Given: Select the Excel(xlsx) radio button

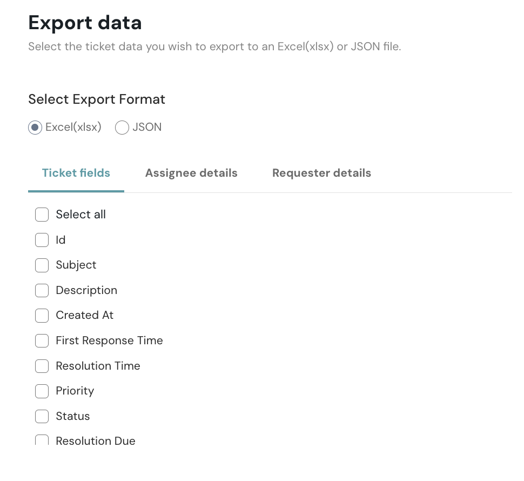Looking at the screenshot, I should pyautogui.click(x=35, y=128).
